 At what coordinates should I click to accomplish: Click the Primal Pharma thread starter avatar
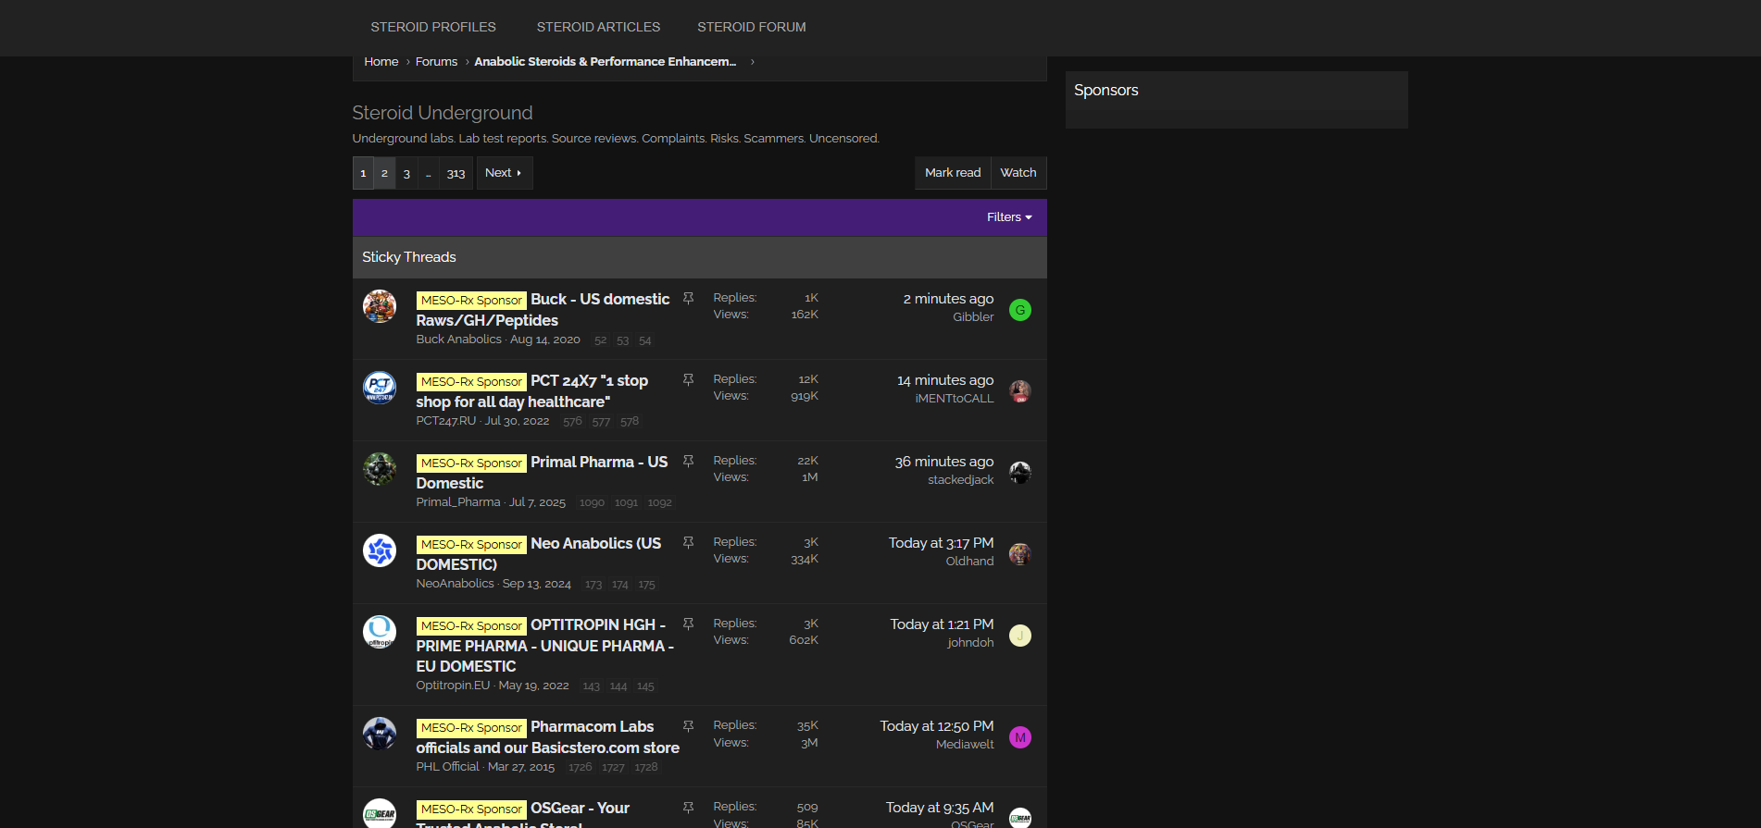(380, 469)
